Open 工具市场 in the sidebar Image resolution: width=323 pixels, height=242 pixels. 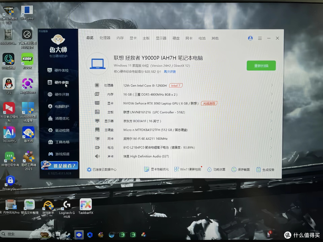[59, 142]
